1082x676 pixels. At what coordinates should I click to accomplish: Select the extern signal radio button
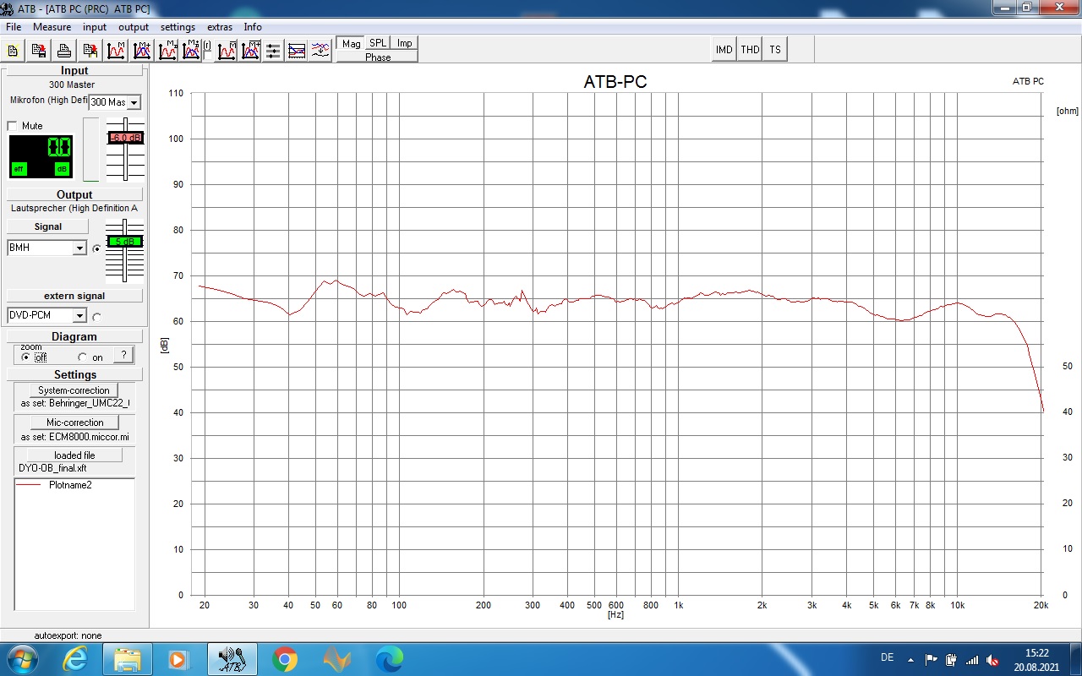tap(96, 317)
